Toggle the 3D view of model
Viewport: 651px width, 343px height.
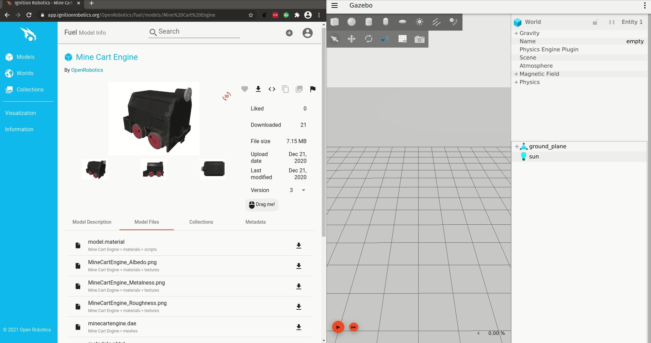pyautogui.click(x=227, y=96)
